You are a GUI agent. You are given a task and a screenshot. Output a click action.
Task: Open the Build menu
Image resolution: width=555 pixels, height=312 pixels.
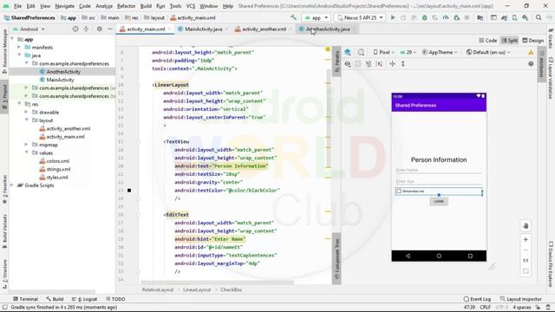146,6
